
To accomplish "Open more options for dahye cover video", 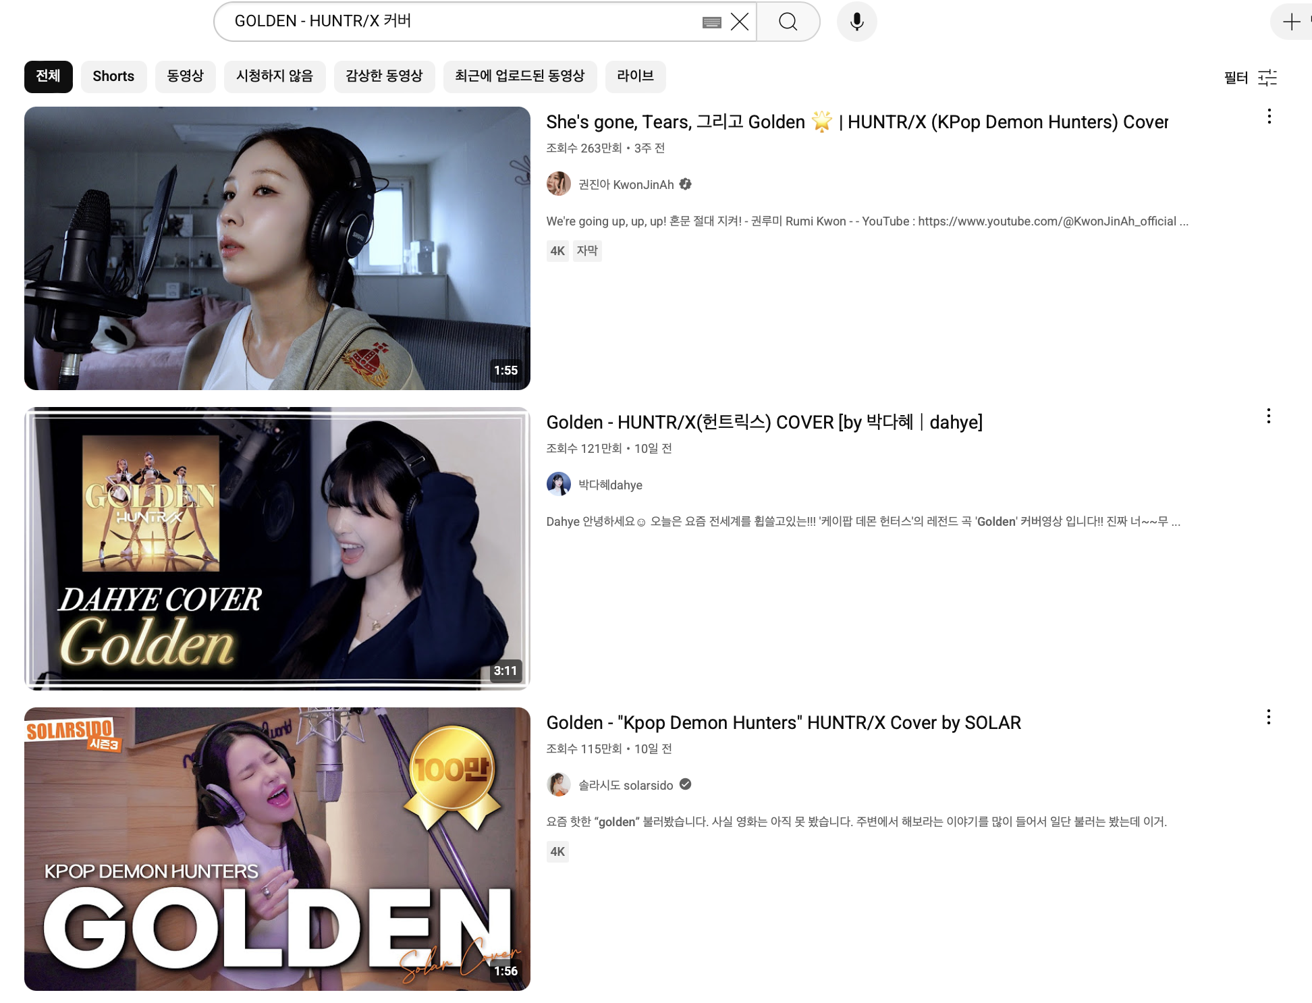I will tap(1269, 416).
